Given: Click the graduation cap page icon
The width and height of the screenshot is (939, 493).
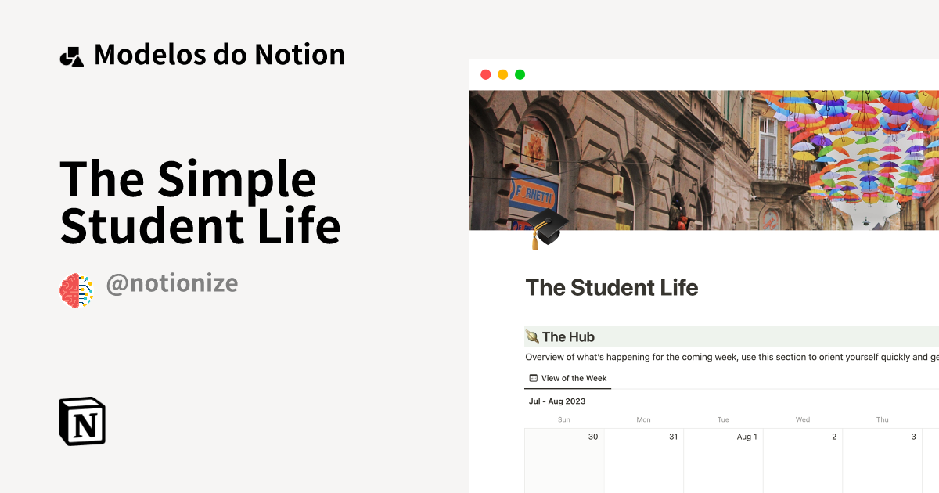Looking at the screenshot, I should pyautogui.click(x=549, y=228).
